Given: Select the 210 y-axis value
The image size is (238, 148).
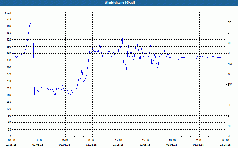Looking at the screenshot, I should [x=9, y=88].
